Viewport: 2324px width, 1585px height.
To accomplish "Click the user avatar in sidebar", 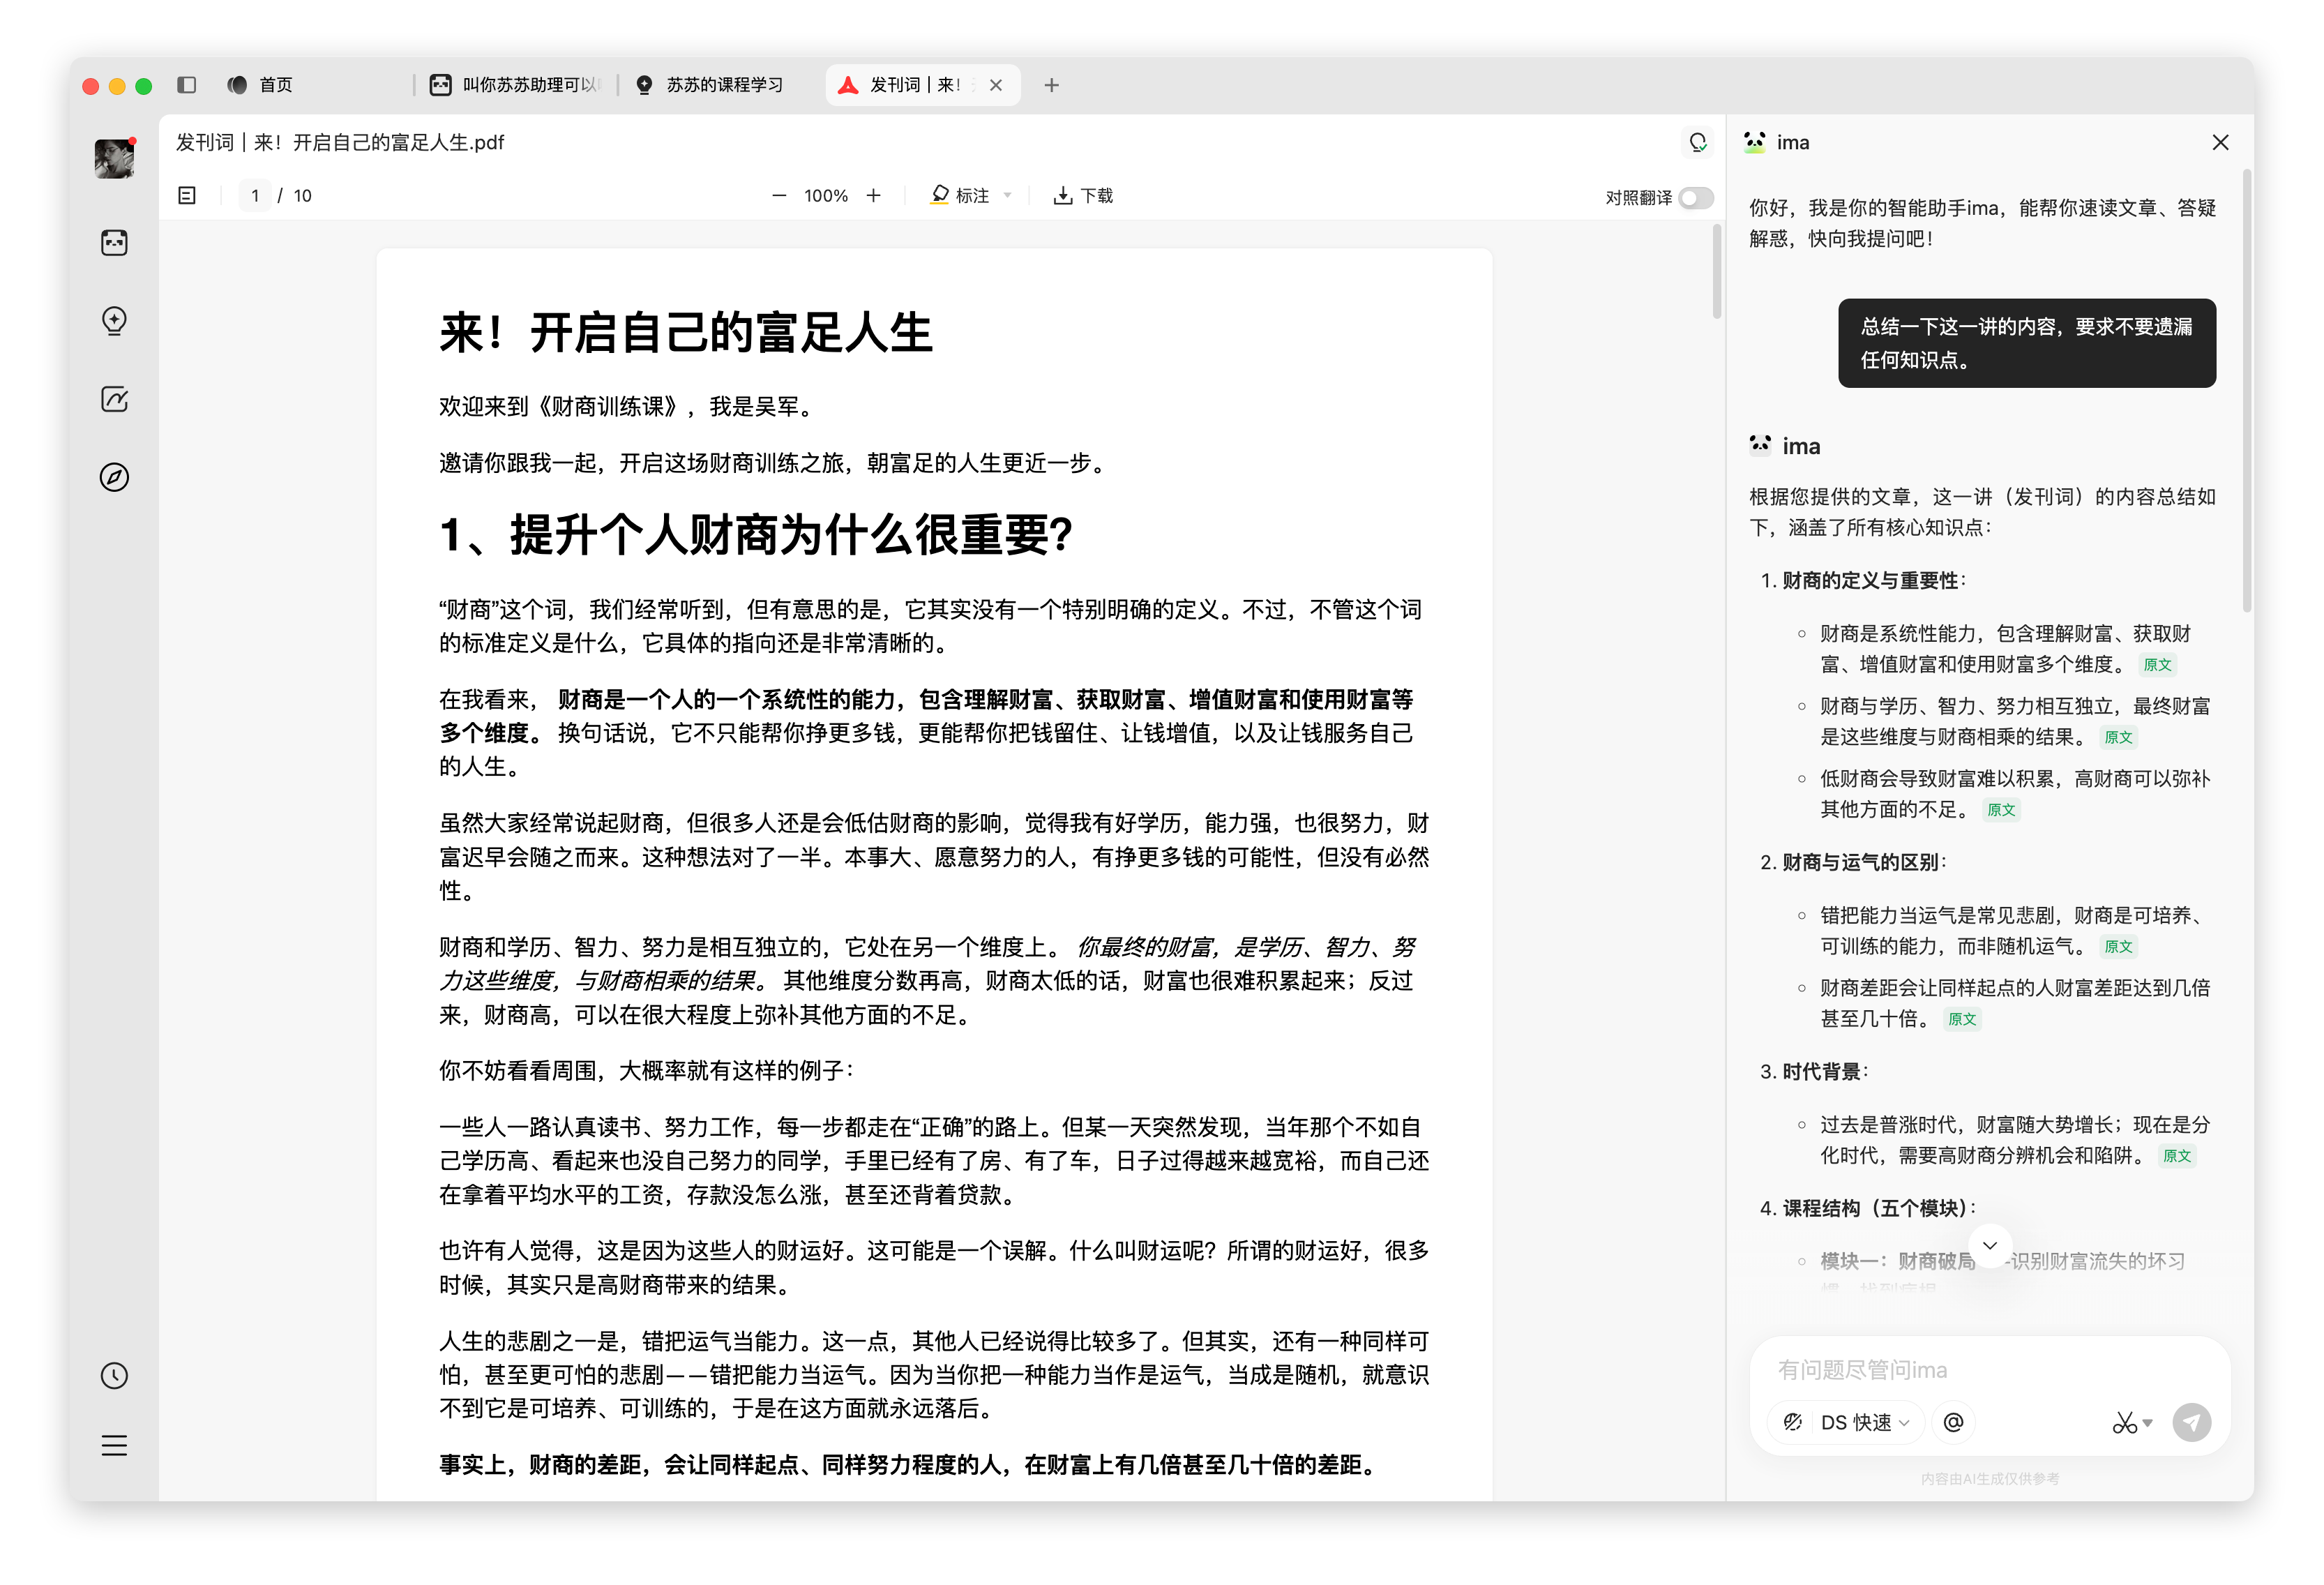I will click(114, 158).
